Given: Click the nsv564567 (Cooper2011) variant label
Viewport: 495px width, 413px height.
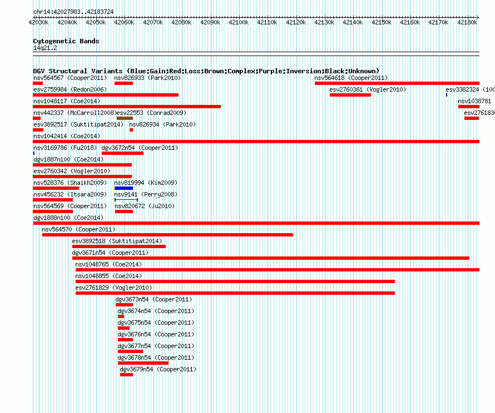Looking at the screenshot, I should point(70,78).
